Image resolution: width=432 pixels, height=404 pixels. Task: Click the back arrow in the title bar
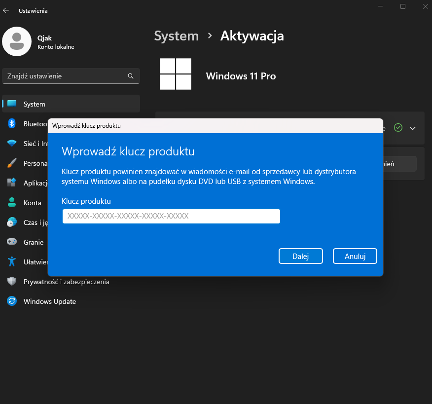[6, 10]
